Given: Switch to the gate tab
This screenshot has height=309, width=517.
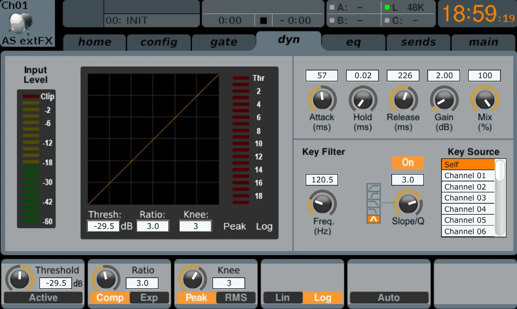Looking at the screenshot, I should (x=223, y=42).
